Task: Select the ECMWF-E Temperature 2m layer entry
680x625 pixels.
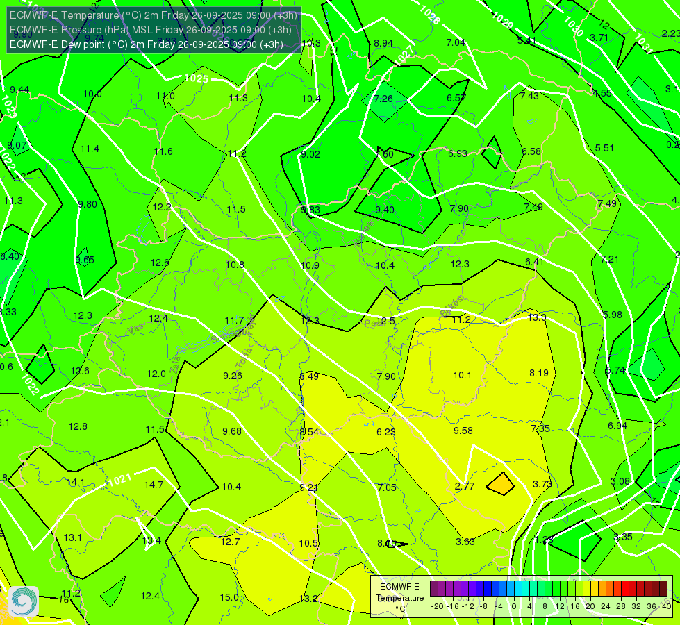Action: click(153, 15)
